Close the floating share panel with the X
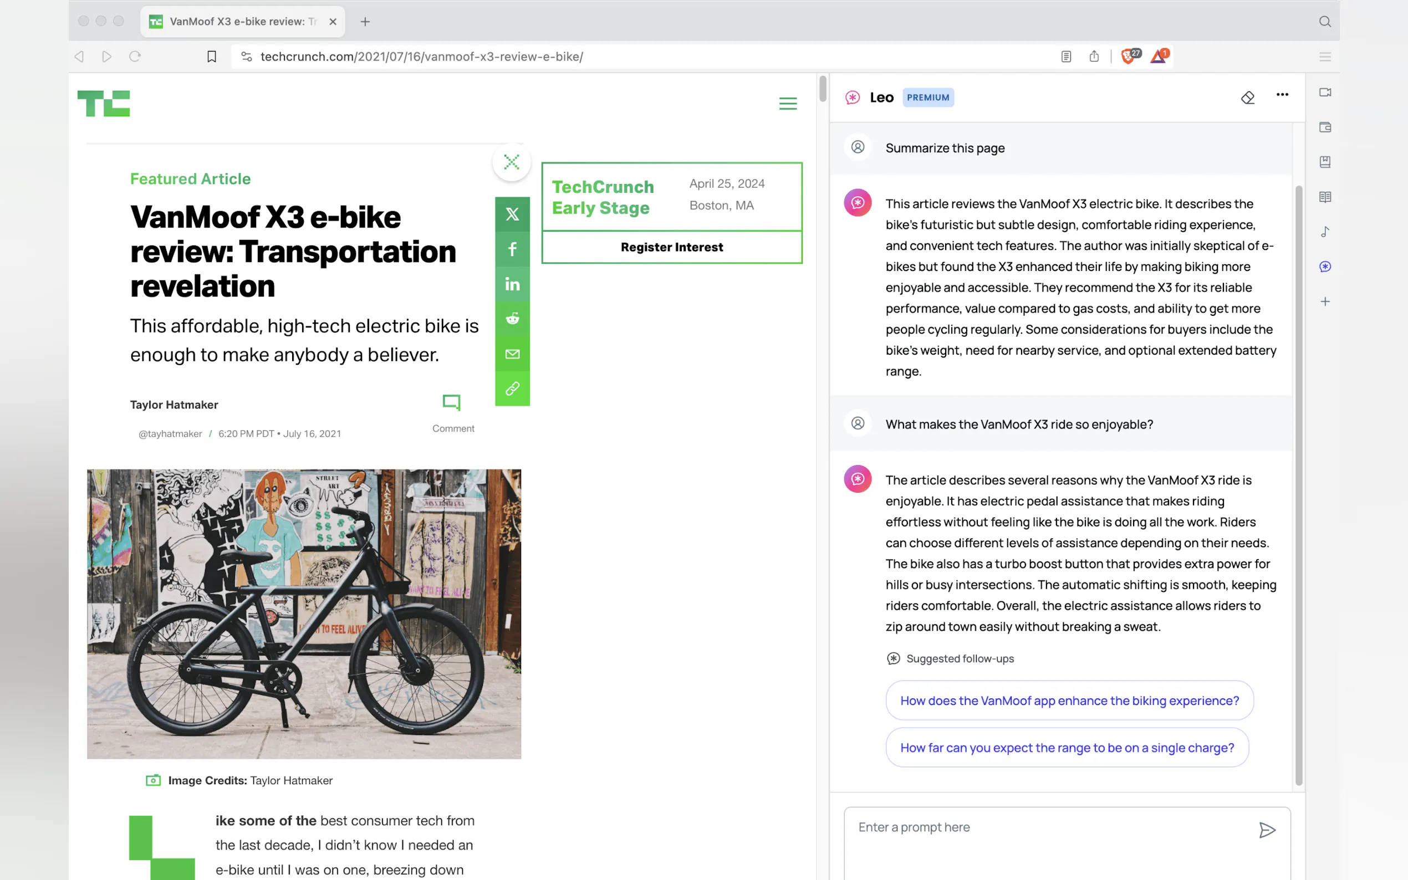Screen dimensions: 1408x880 coord(511,162)
